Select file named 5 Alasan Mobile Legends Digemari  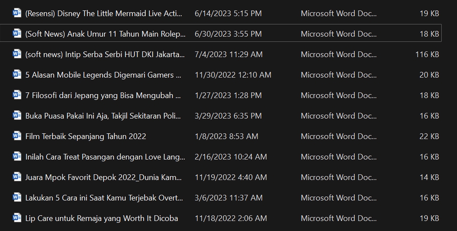point(103,75)
